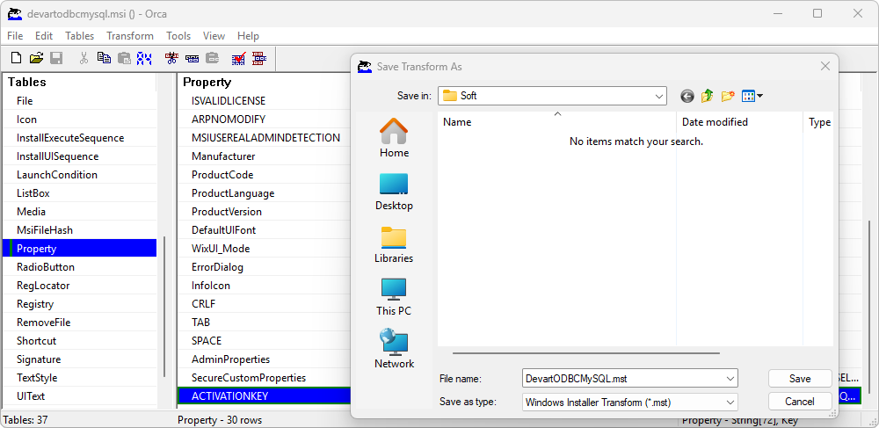This screenshot has height=428, width=879.
Task: Click the dialog horizontal scrollbar
Action: [585, 353]
